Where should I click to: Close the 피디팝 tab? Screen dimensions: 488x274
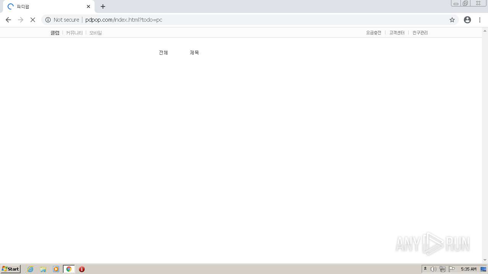[88, 6]
